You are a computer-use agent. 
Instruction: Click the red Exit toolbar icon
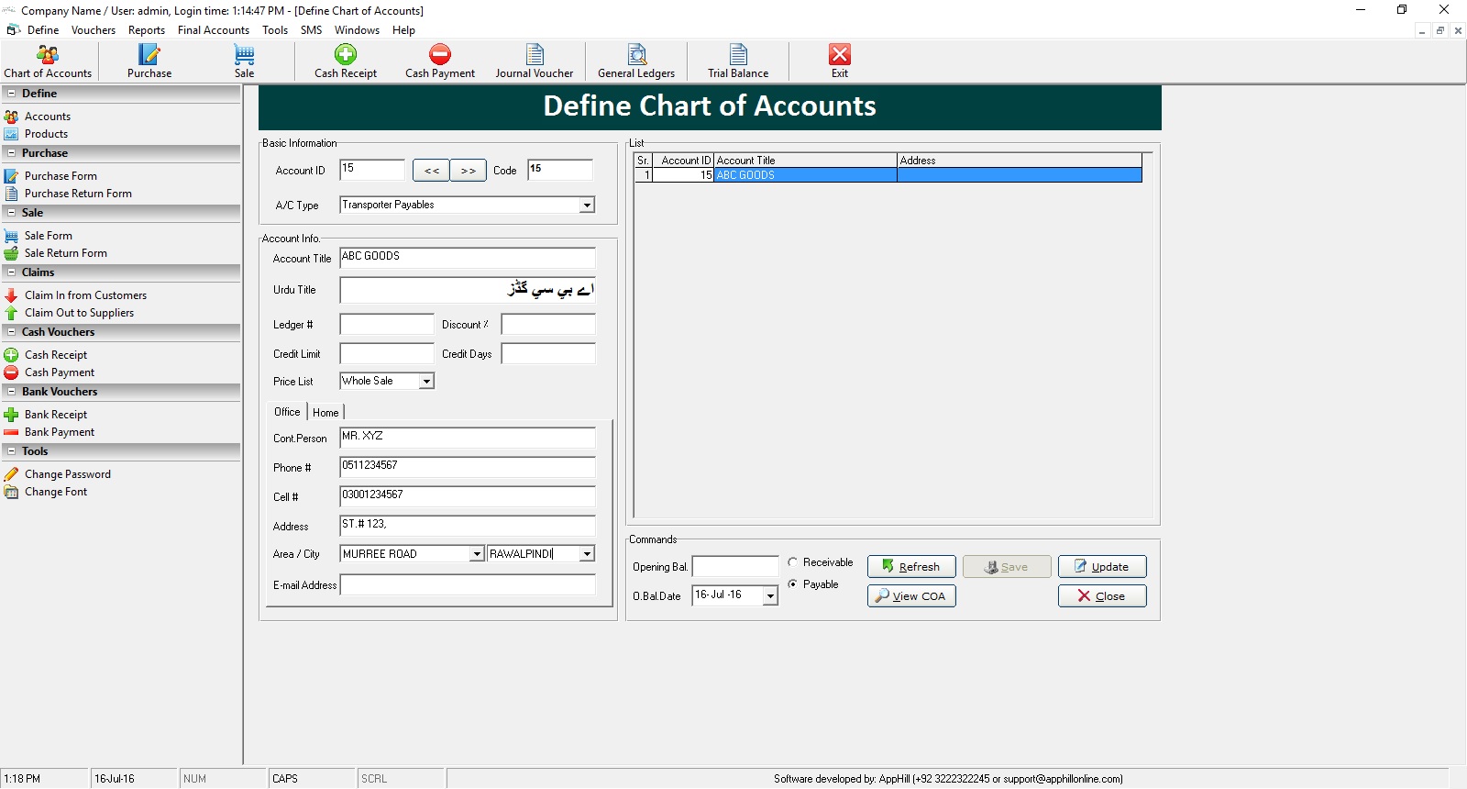[839, 61]
